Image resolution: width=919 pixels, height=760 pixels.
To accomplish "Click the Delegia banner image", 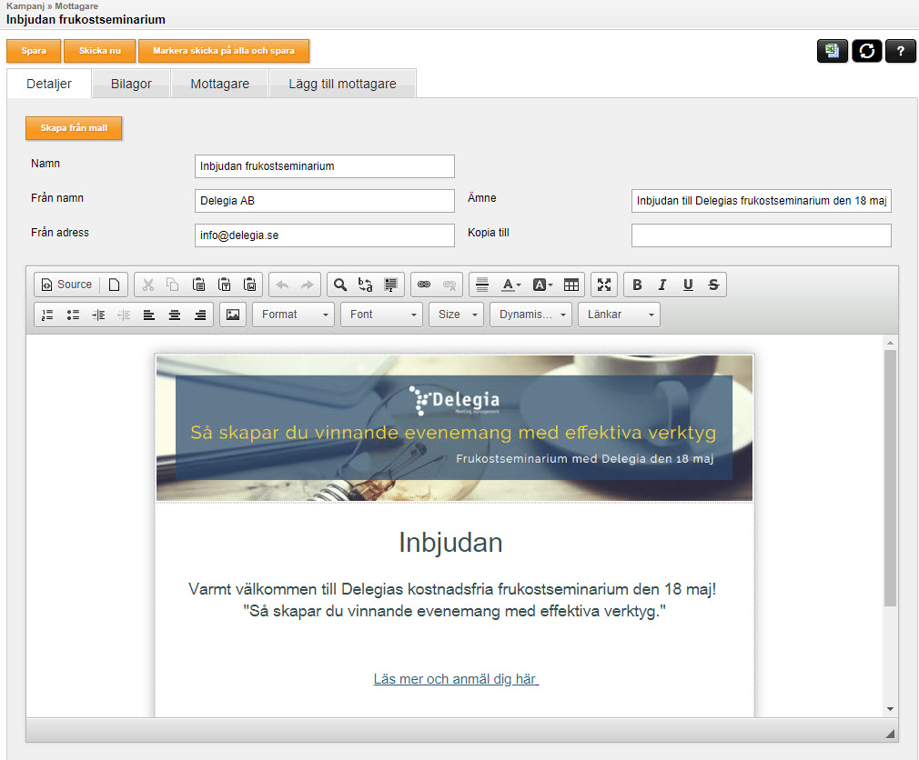I will (454, 428).
